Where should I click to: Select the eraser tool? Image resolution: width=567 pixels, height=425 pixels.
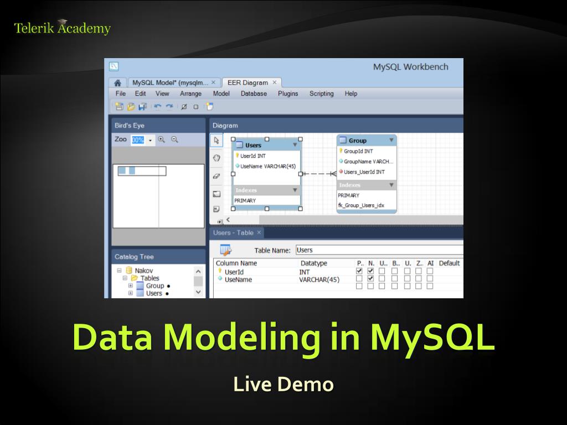coord(217,177)
